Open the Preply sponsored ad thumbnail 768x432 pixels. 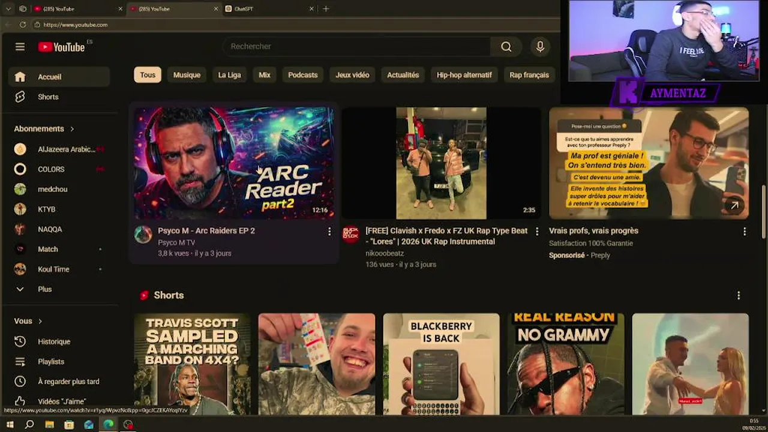point(649,163)
